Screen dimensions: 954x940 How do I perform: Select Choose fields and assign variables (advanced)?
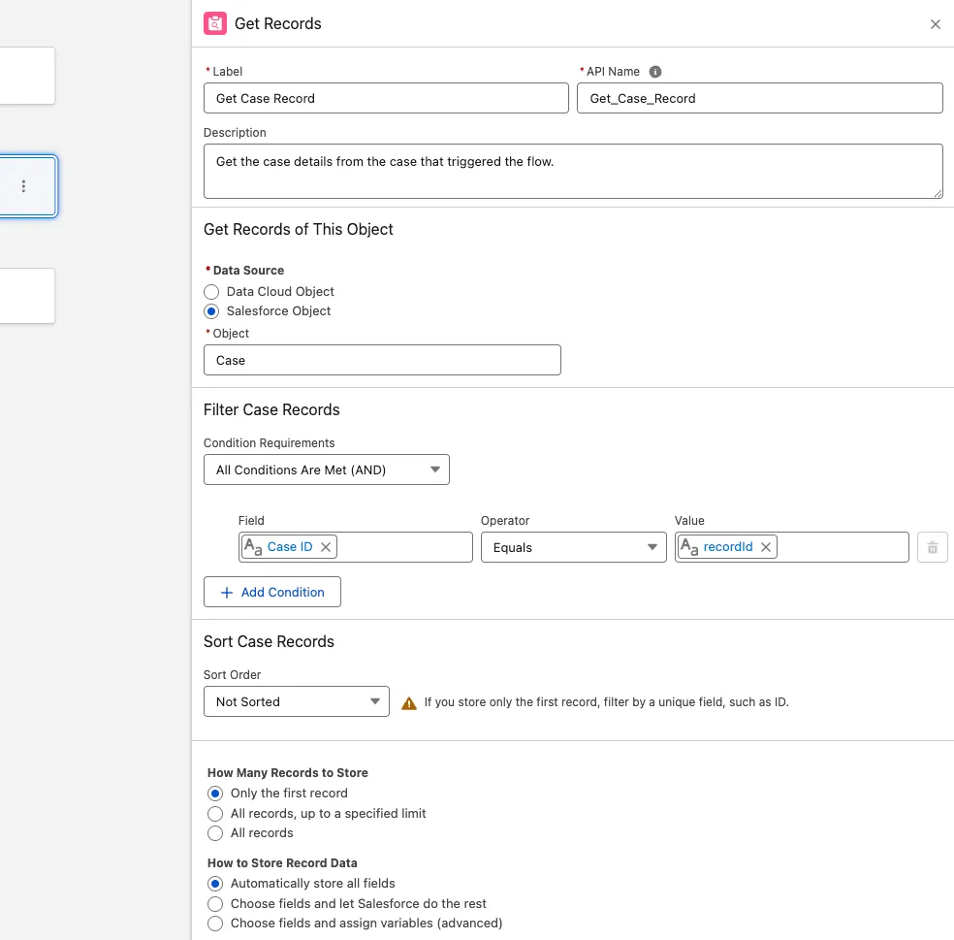click(215, 923)
